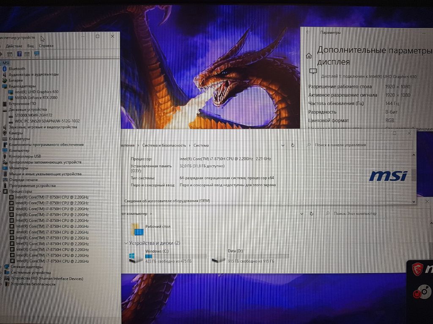Image resolution: width=433 pixels, height=324 pixels.
Task: Select the Рабочий стол folder in Explorer
Action: [x=151, y=229]
